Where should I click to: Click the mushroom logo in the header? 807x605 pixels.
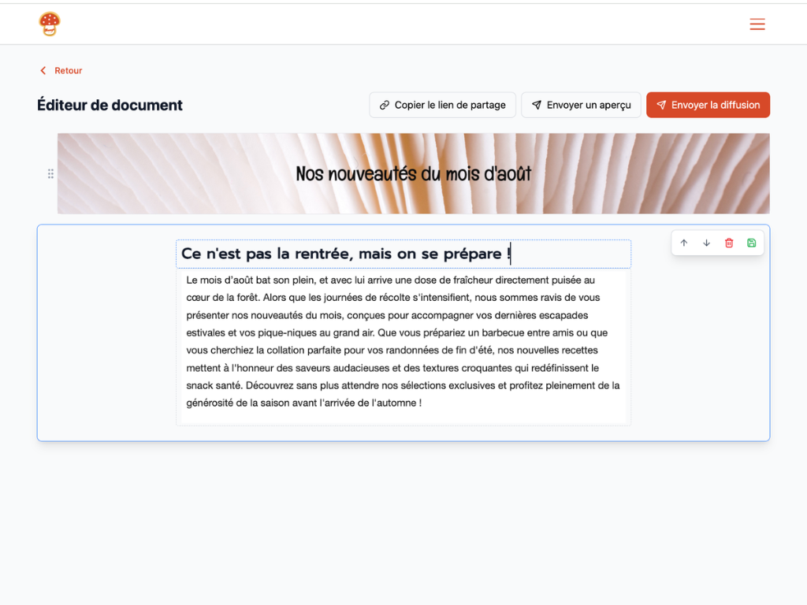pyautogui.click(x=50, y=24)
